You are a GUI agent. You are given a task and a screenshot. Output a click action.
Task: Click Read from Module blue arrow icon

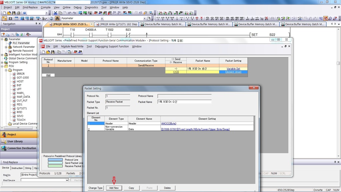80,52
